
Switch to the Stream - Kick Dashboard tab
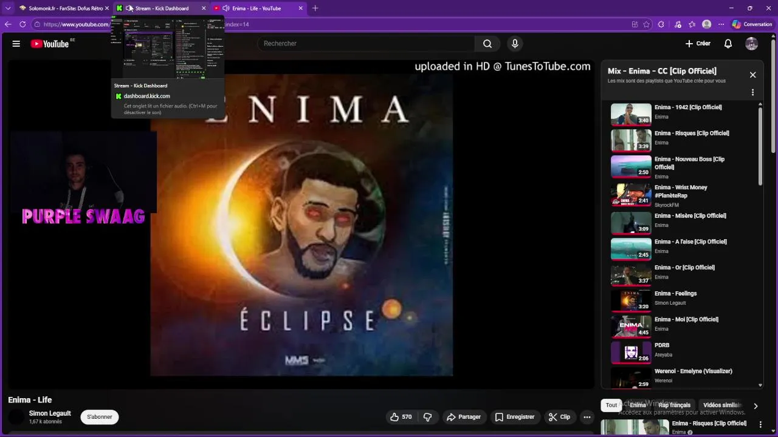(161, 8)
